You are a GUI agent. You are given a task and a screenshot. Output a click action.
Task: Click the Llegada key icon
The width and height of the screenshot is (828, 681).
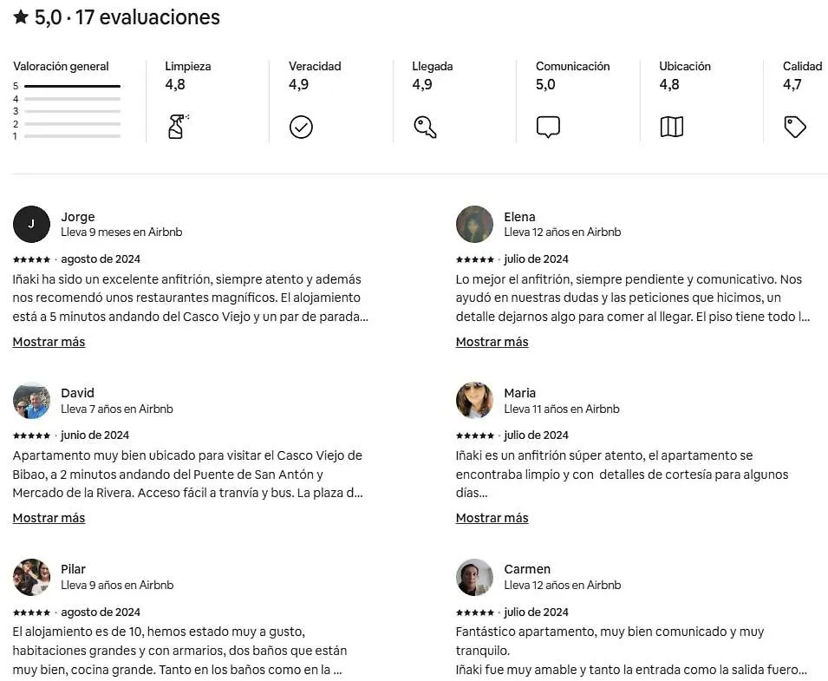425,128
